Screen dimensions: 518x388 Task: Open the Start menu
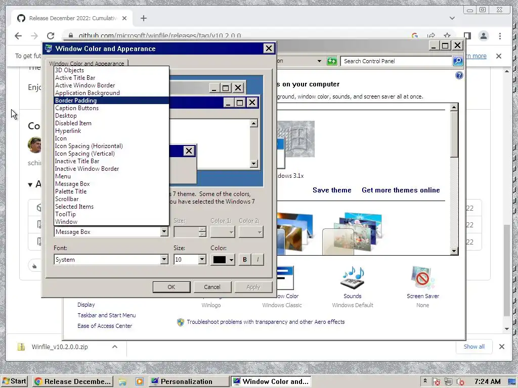coord(15,381)
